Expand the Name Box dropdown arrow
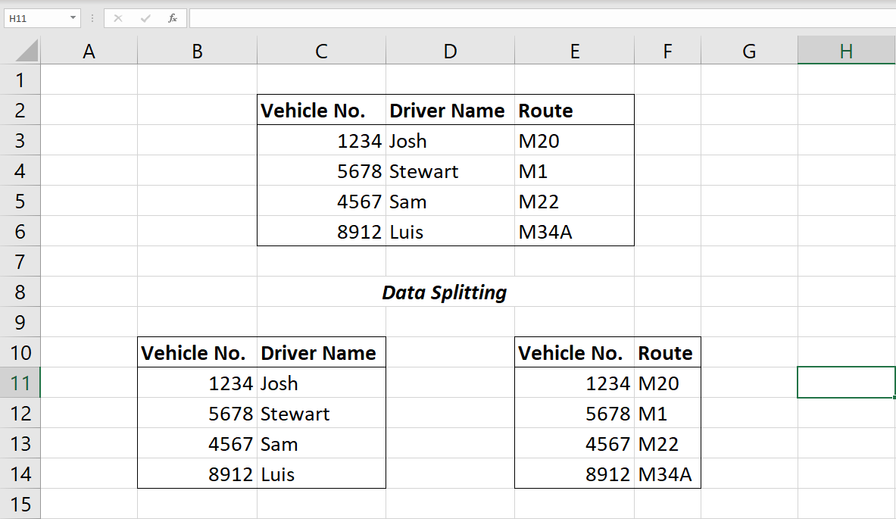Screen dimensions: 896x519 pos(73,18)
